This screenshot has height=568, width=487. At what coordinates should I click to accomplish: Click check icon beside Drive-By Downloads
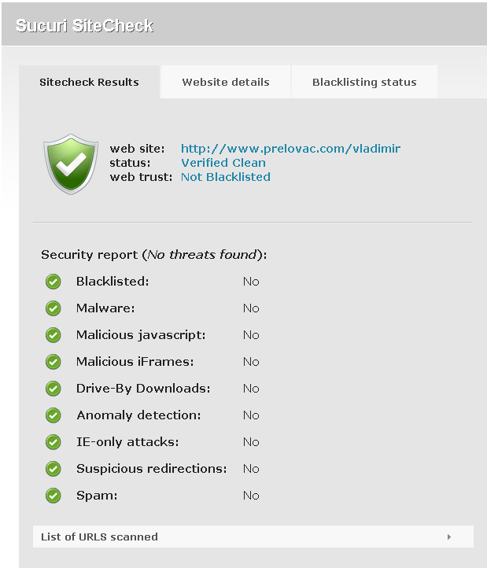coord(53,389)
